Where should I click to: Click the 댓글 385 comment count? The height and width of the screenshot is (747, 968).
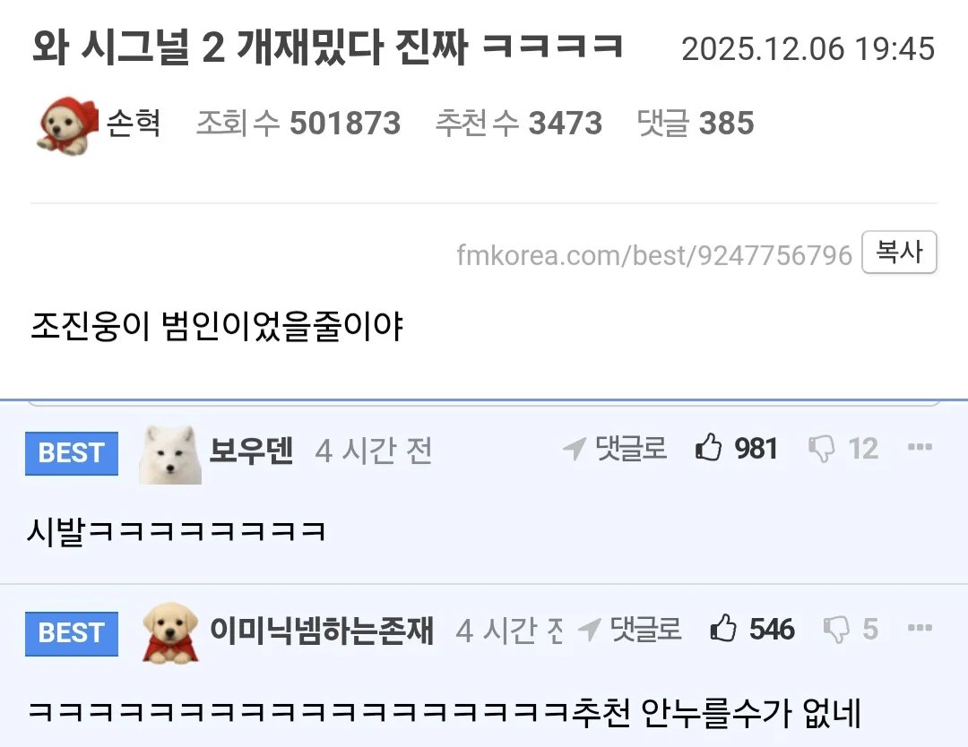click(696, 123)
